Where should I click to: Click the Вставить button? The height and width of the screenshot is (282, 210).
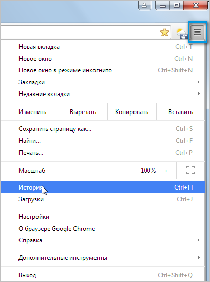181,112
